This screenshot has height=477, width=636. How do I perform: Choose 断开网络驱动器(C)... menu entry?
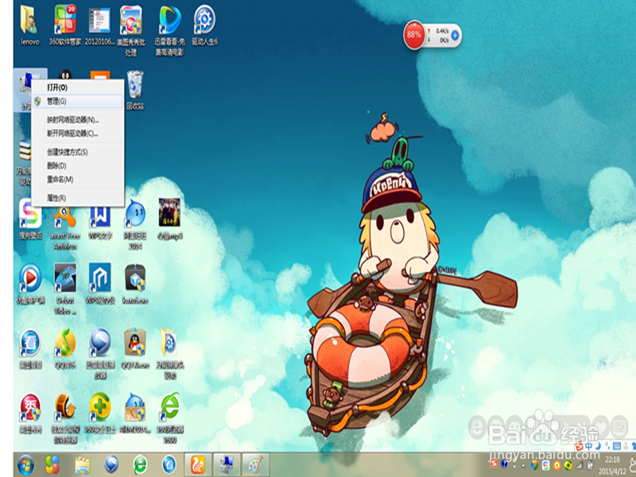point(77,134)
